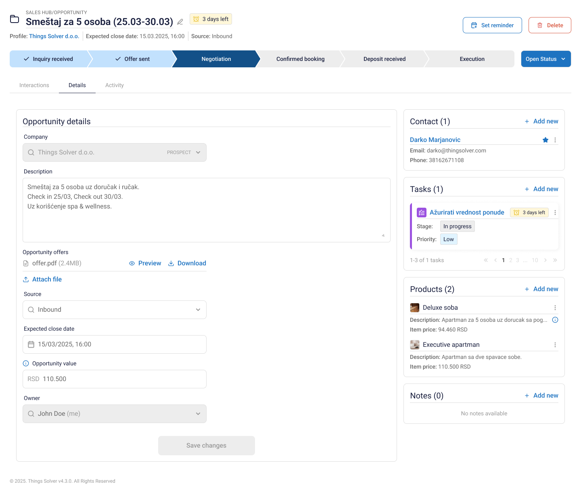Screen dimensions: 581x494
Task: Click the info icon beside Opportunity value
Action: (26, 363)
